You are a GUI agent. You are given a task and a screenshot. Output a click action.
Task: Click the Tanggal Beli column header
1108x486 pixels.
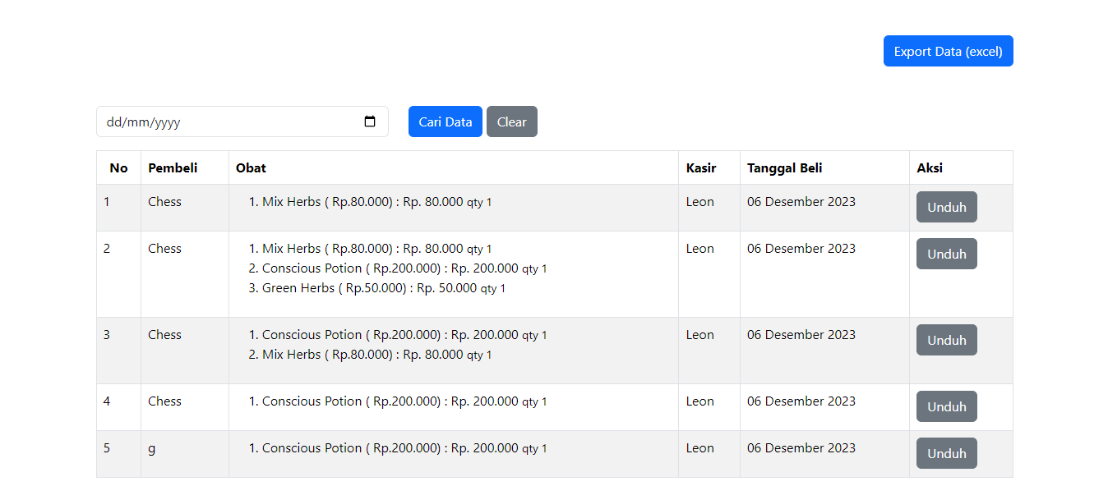coord(784,167)
